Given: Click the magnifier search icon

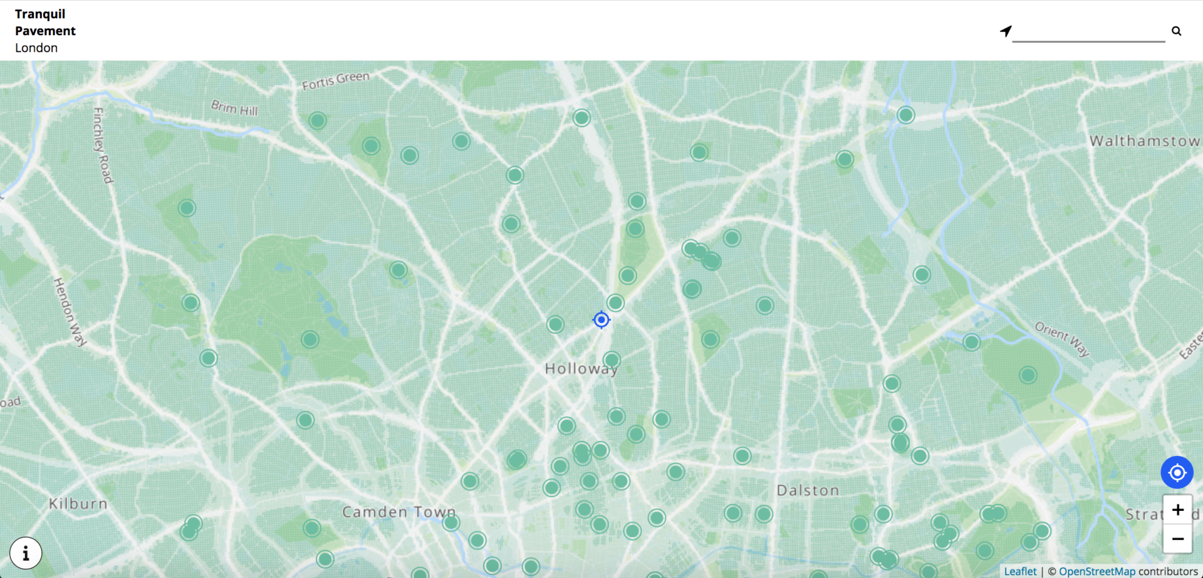Looking at the screenshot, I should click(x=1177, y=31).
